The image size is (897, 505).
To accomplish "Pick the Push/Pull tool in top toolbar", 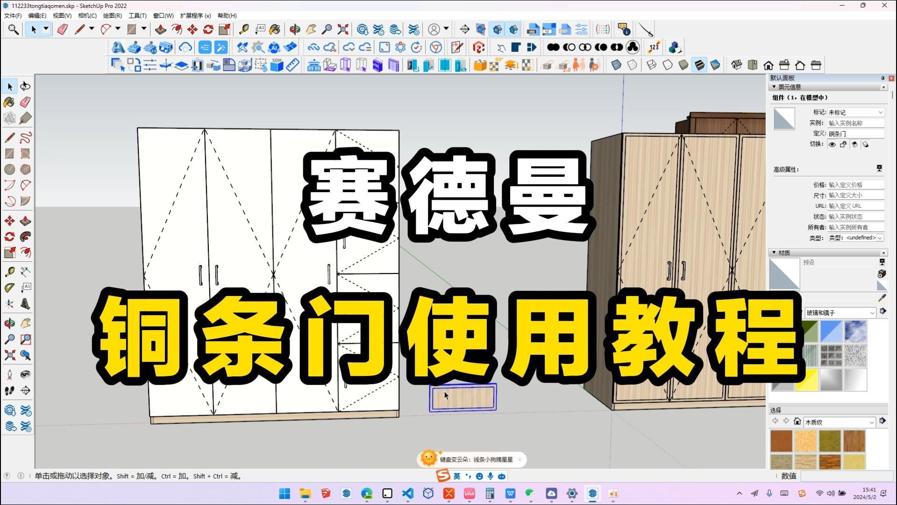I will coord(161,29).
